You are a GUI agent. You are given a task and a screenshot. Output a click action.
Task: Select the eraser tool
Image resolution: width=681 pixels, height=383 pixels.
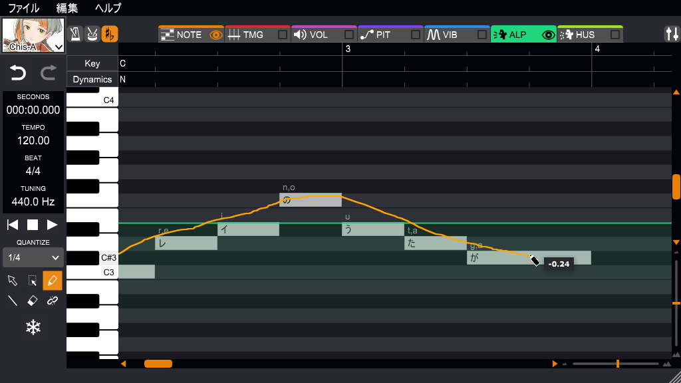coord(33,301)
